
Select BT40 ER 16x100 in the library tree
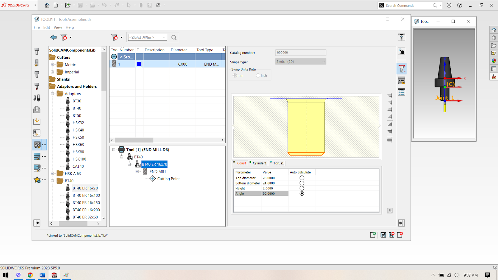click(x=86, y=195)
